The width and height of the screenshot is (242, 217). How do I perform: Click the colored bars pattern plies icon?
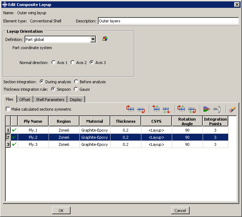pos(207,109)
